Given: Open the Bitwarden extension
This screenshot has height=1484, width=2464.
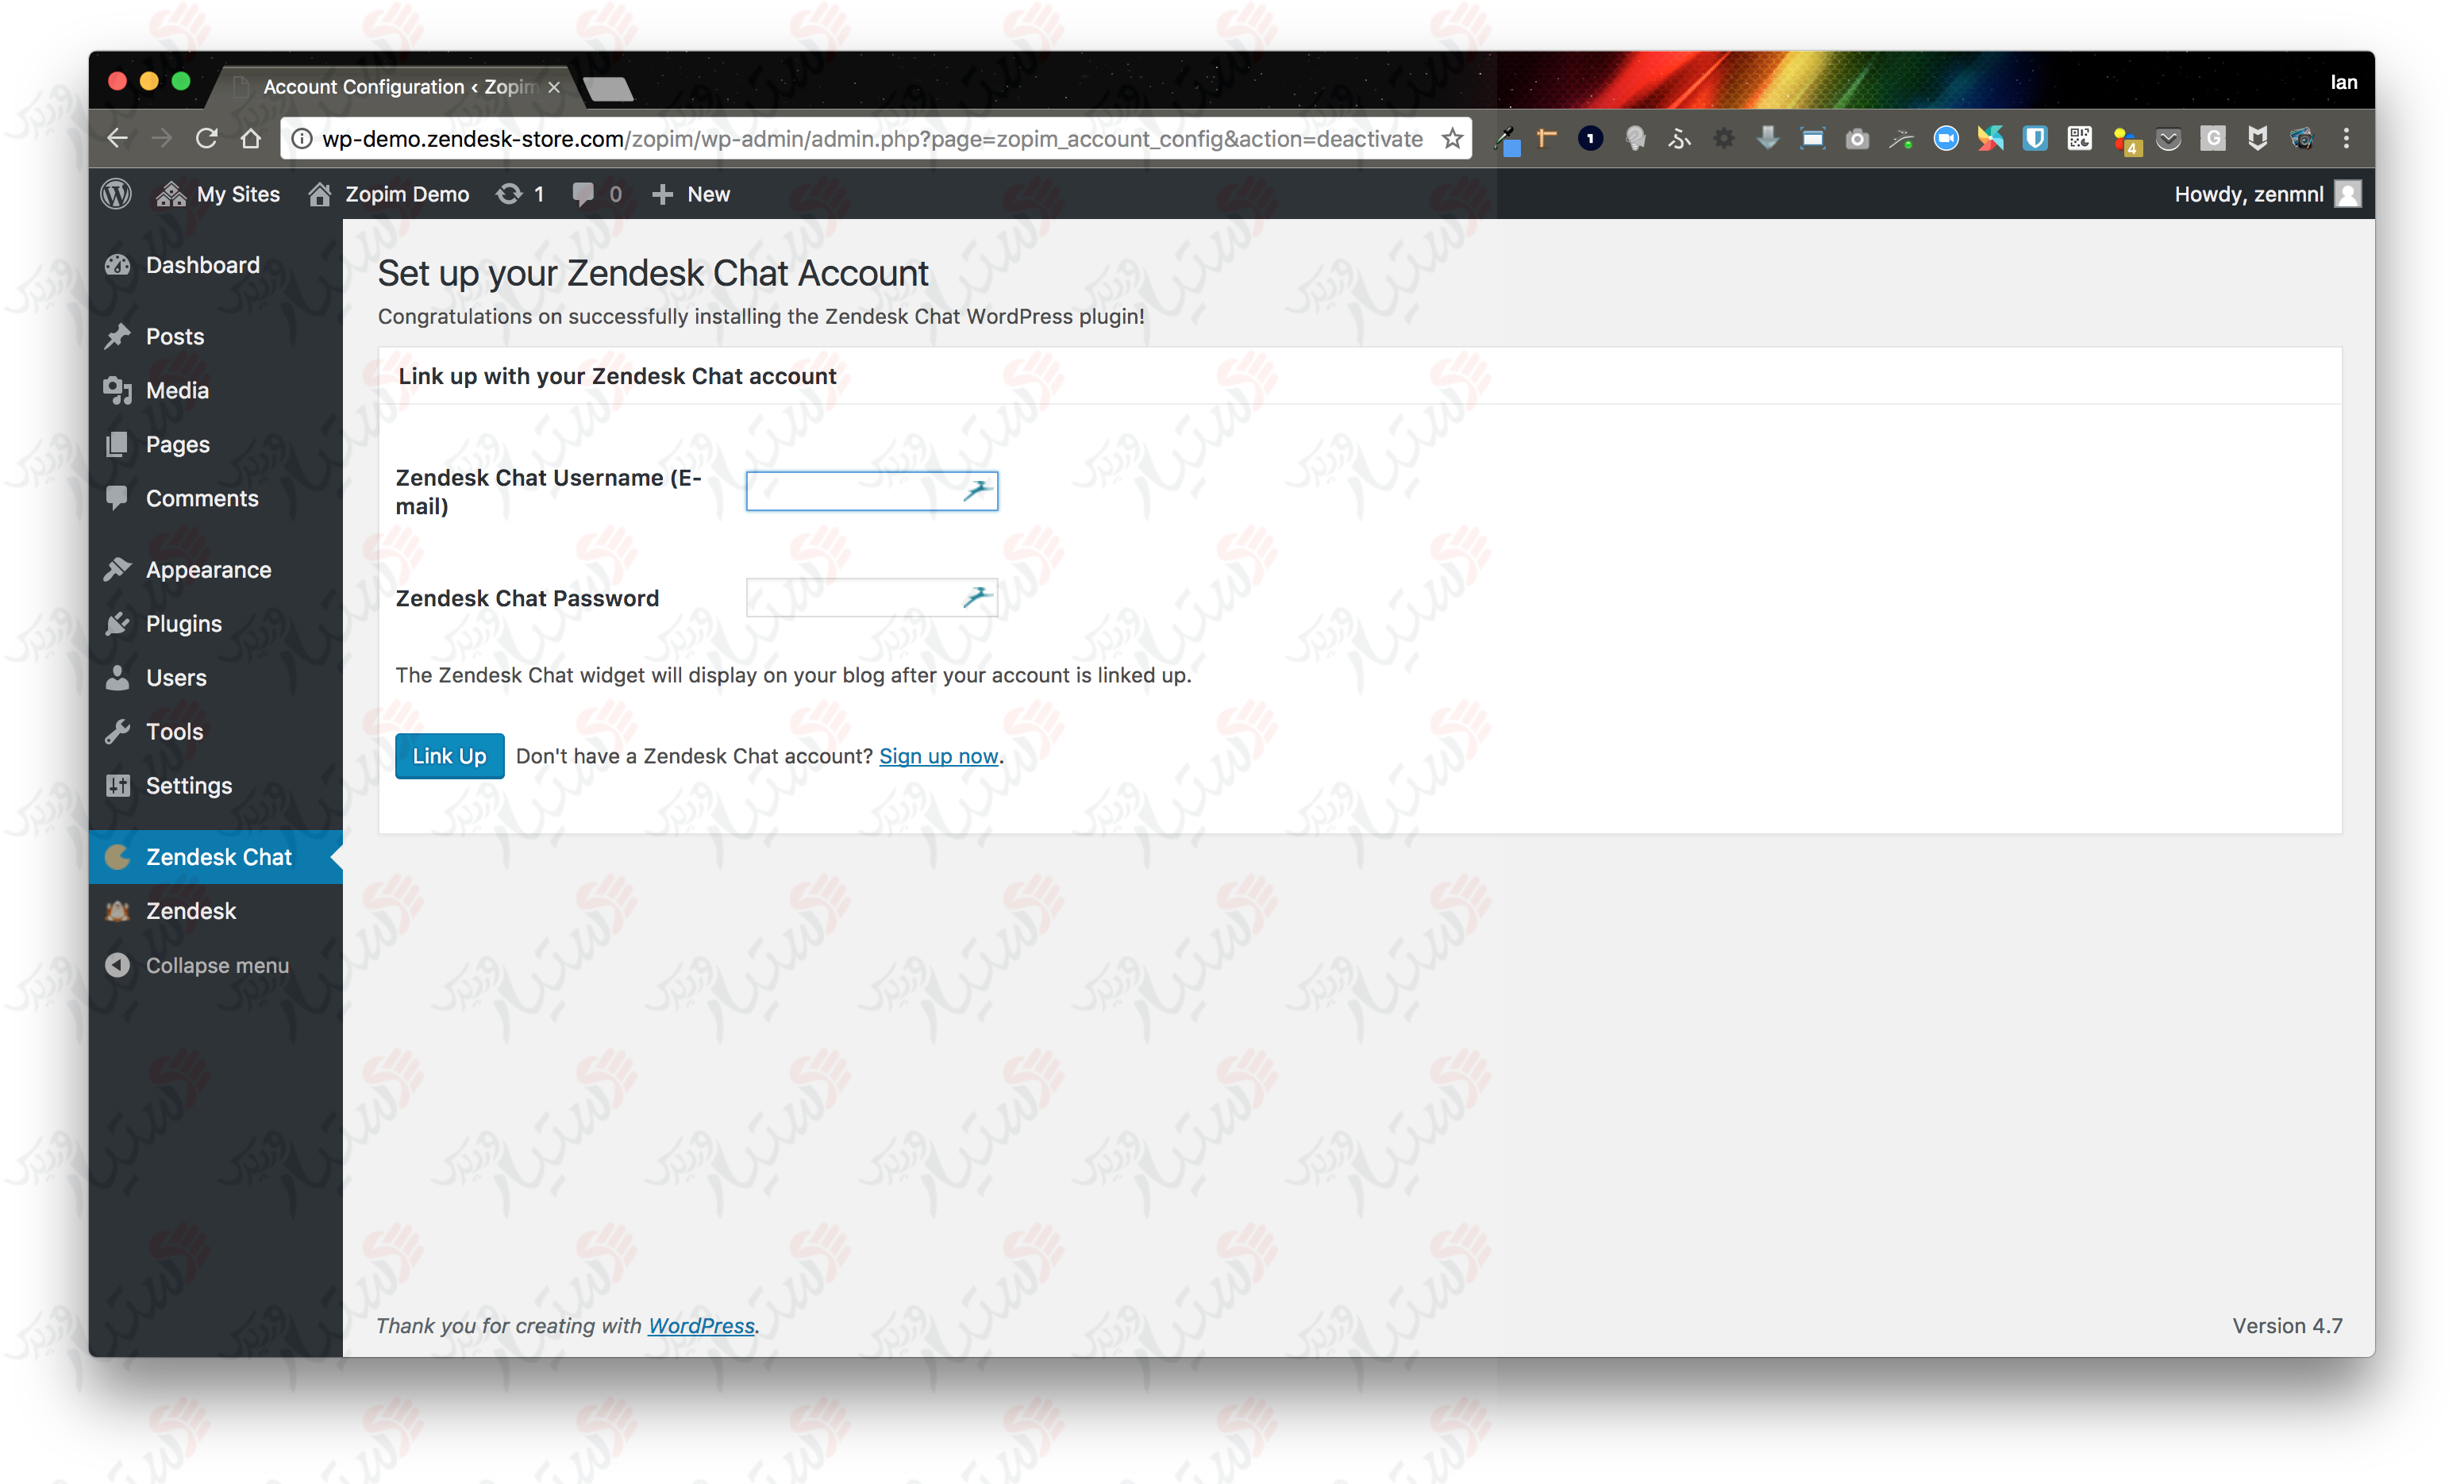Looking at the screenshot, I should pyautogui.click(x=2036, y=138).
